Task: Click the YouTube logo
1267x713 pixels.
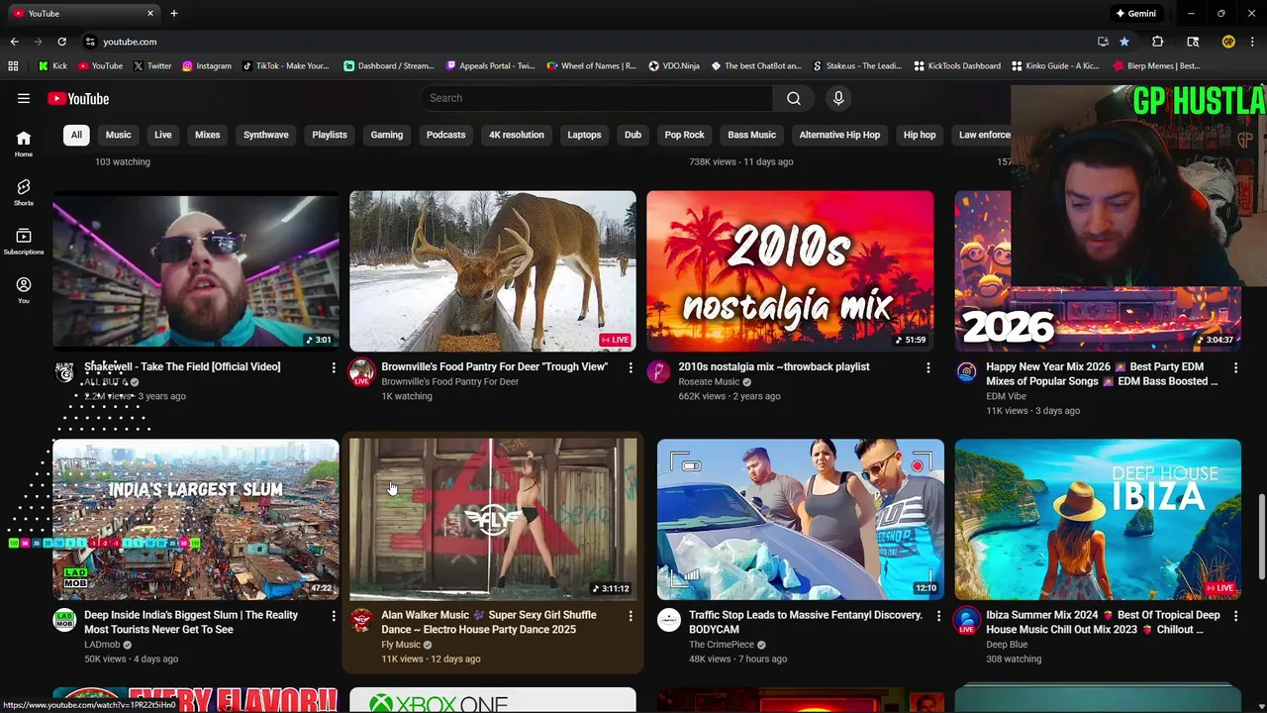Action: pos(78,98)
